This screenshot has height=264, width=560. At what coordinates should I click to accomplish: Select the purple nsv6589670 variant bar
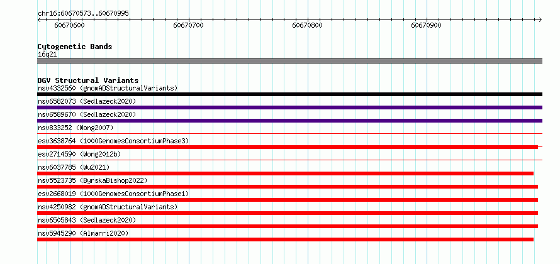click(289, 121)
